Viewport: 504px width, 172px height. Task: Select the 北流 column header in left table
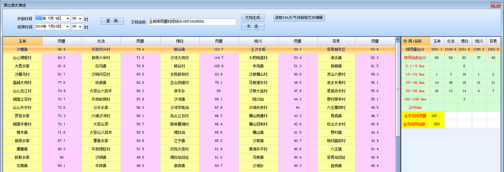tap(101, 41)
